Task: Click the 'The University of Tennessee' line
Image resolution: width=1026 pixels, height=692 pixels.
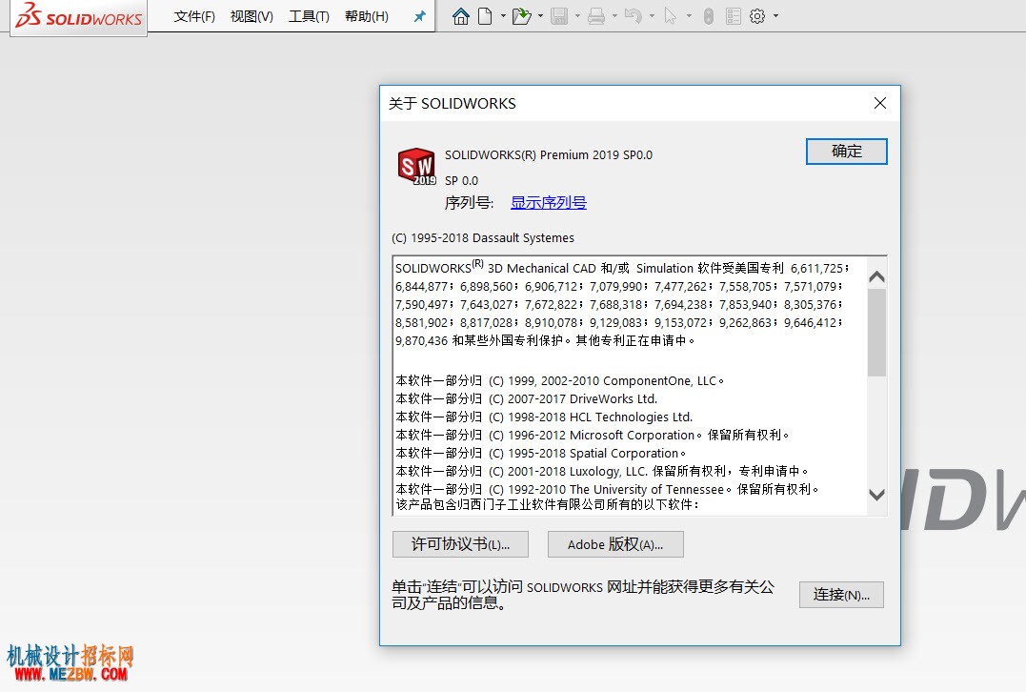Action: [x=607, y=489]
